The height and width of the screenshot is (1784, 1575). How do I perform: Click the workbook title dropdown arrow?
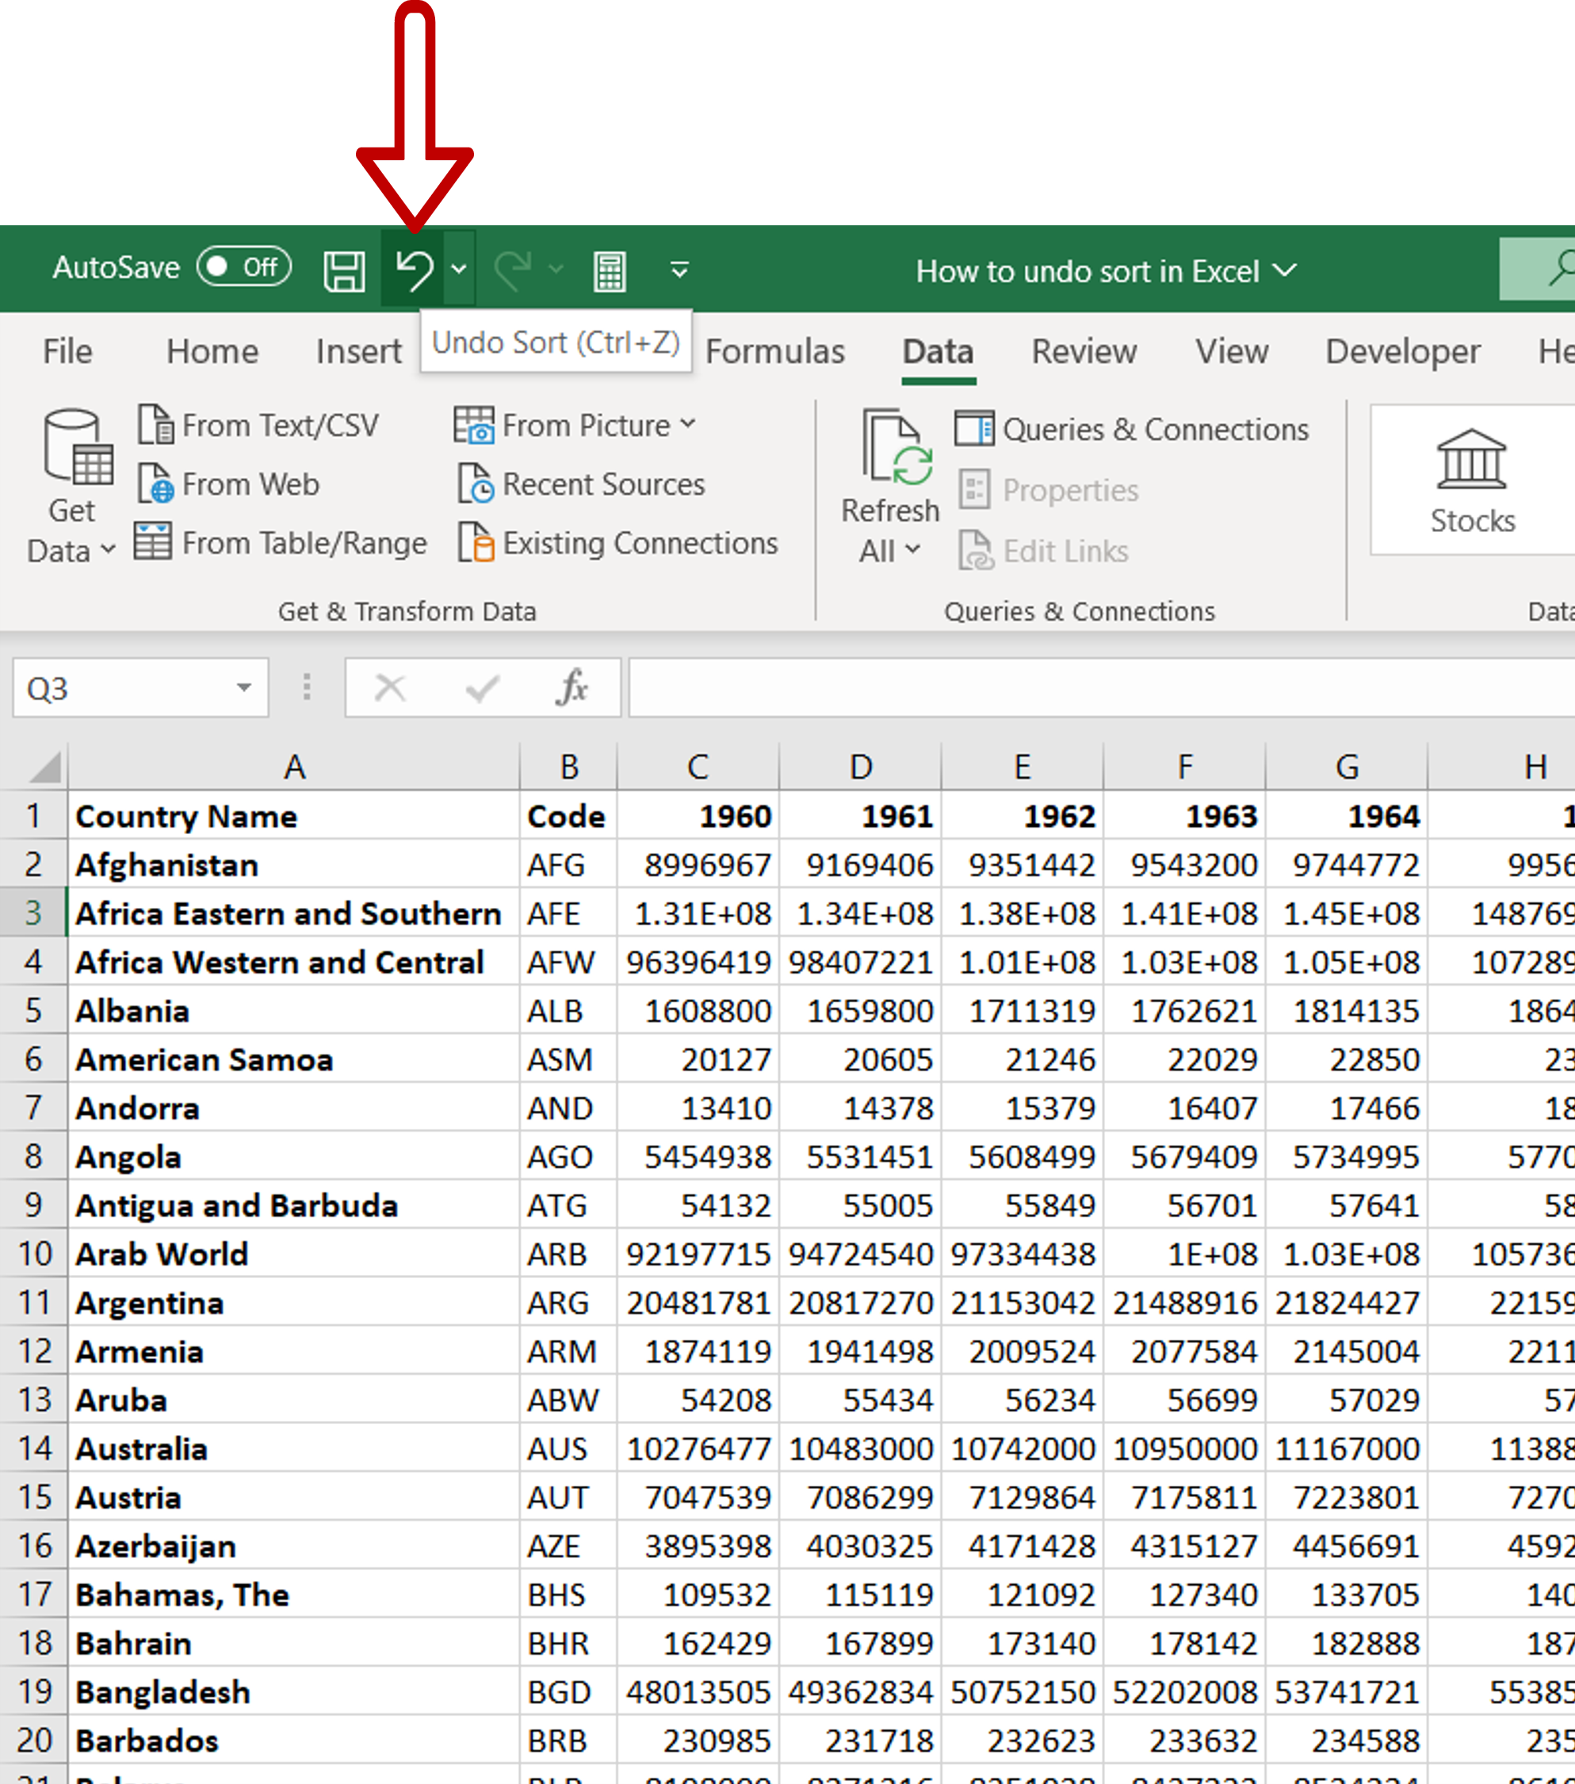pyautogui.click(x=1290, y=272)
